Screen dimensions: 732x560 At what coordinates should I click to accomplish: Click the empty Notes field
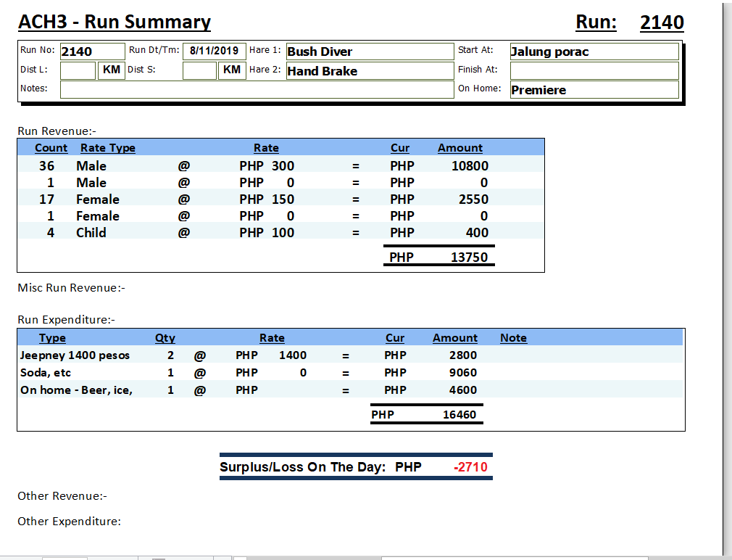click(256, 89)
